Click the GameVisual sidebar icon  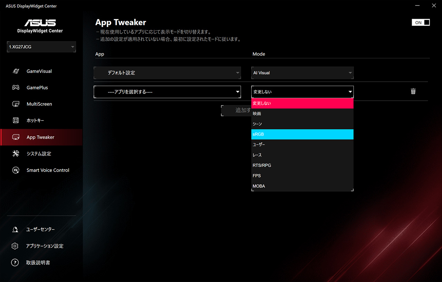point(16,71)
